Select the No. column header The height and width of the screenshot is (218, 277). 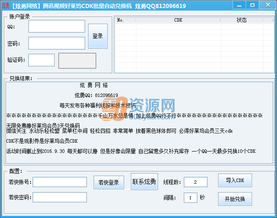click(125, 20)
